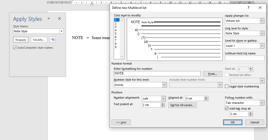The width and height of the screenshot is (268, 140).
Task: Click the Aligned at value field
Action: coord(195,98)
